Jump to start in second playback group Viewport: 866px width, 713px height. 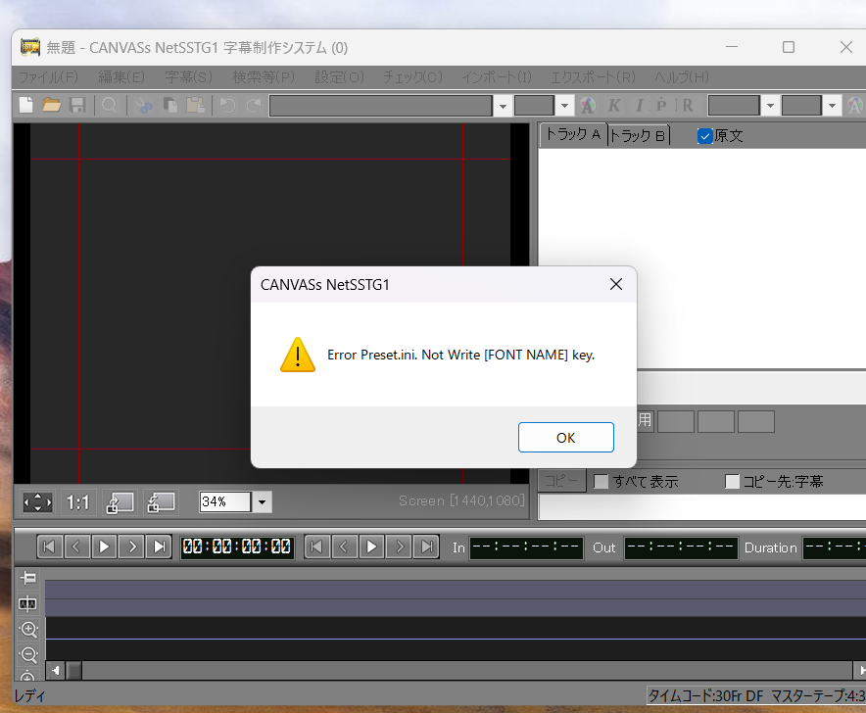(317, 547)
